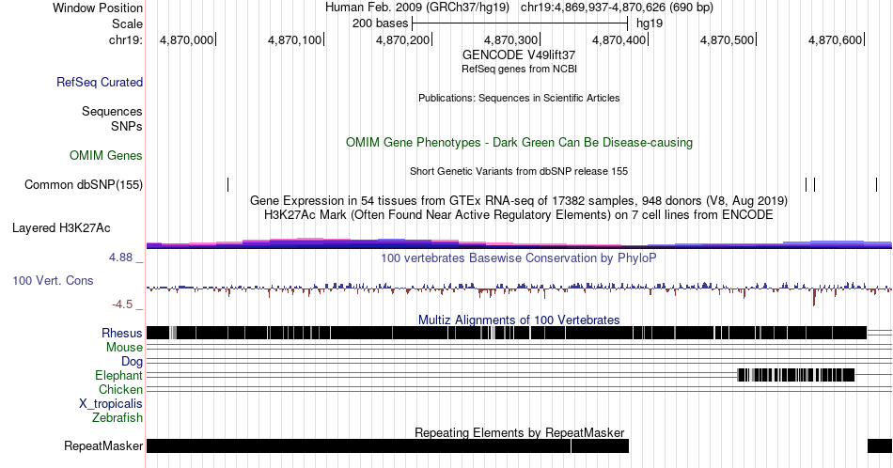
Task: Select the Elephant alignment label
Action: pyautogui.click(x=118, y=375)
